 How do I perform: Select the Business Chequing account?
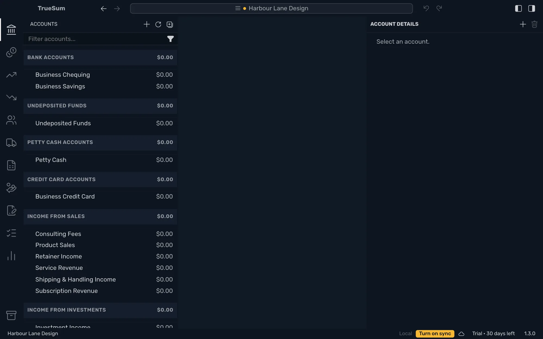100,75
